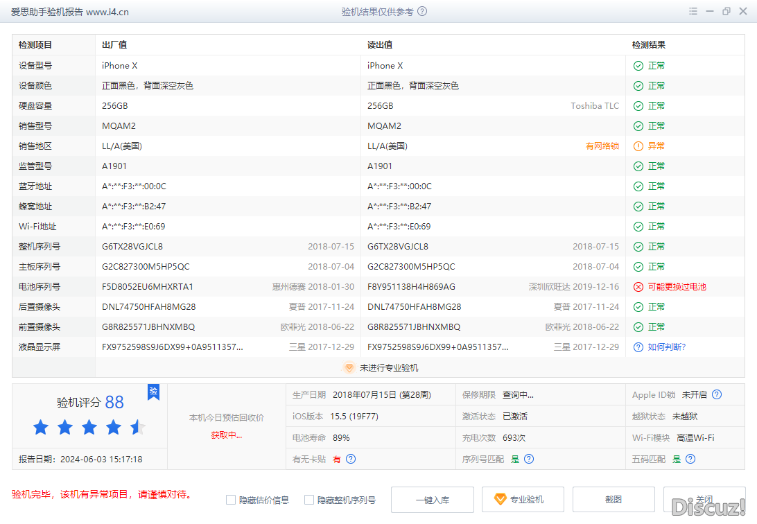Click the red 验机完毕 warning message
The height and width of the screenshot is (524, 757).
tap(102, 495)
